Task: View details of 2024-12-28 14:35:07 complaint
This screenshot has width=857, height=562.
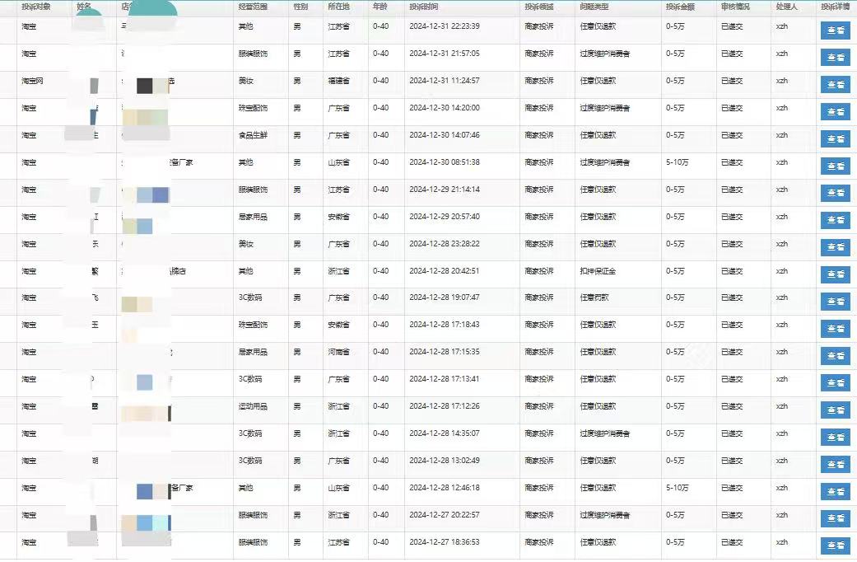Action: 835,438
